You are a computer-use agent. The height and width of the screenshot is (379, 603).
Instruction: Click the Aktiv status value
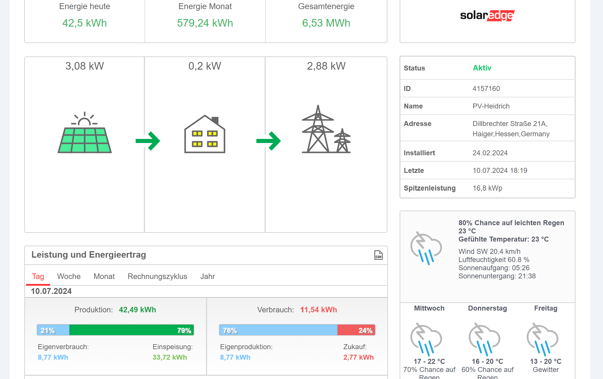pyautogui.click(x=482, y=68)
